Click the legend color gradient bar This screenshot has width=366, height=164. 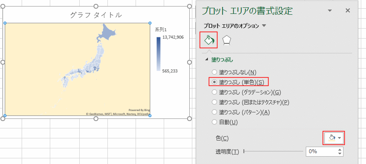click(159, 54)
